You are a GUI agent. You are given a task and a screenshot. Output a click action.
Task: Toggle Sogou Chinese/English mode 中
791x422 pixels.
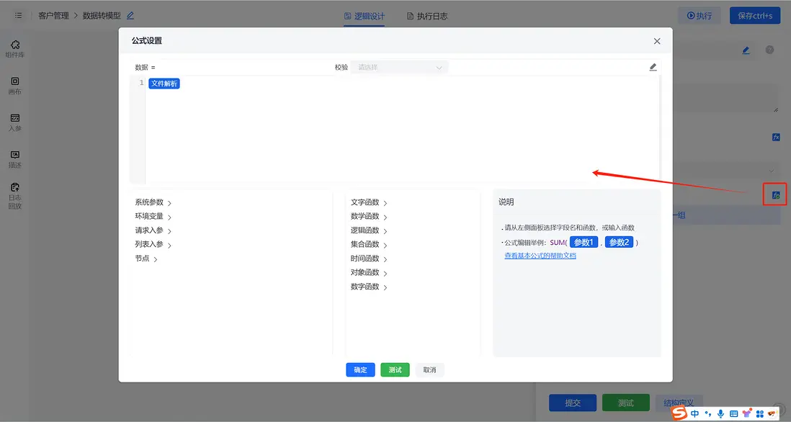point(694,414)
